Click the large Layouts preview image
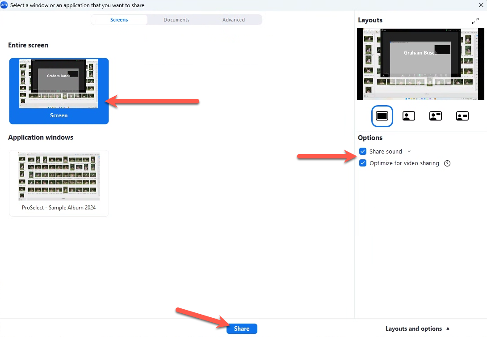This screenshot has width=487, height=337. coord(420,64)
